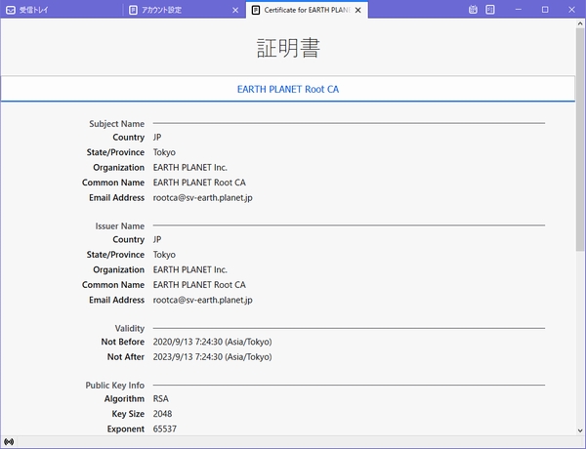Close the Certificate for EARTH PLANET tab

tap(358, 10)
